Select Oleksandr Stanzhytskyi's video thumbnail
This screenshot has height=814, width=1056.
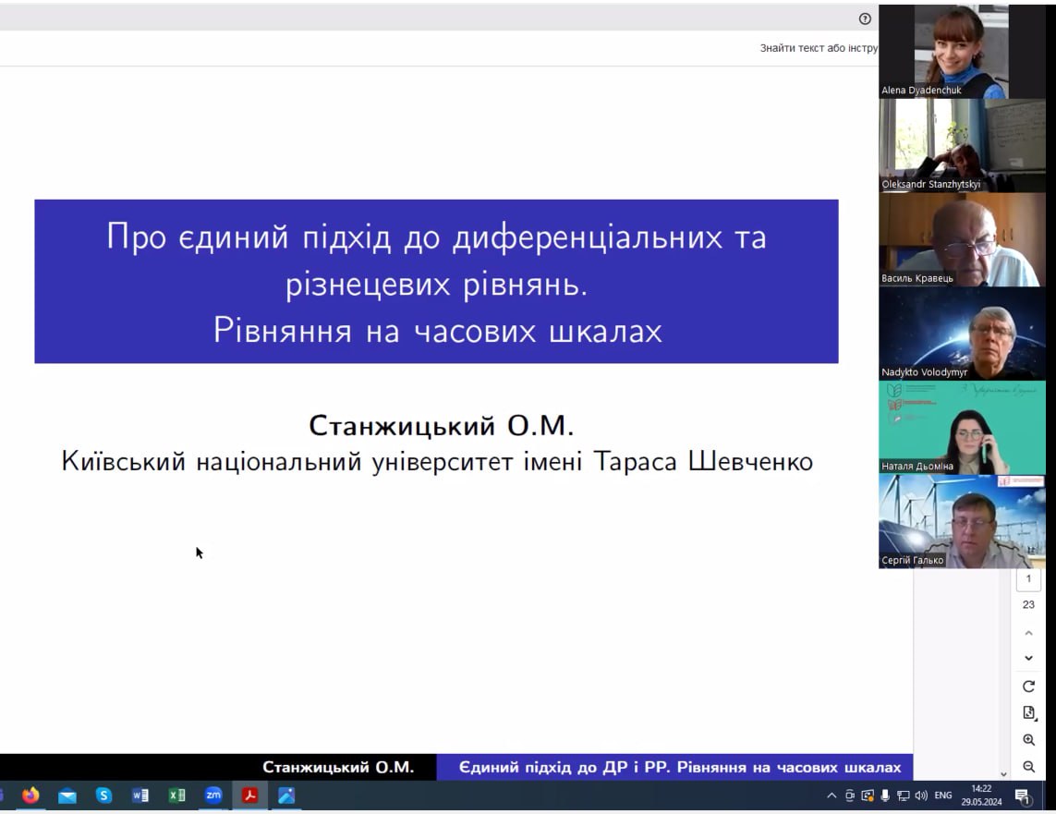click(x=962, y=146)
